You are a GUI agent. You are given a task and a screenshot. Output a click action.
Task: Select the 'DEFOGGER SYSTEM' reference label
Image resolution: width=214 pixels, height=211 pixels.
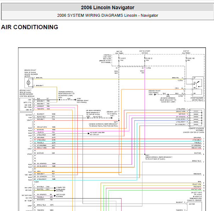click(61, 195)
